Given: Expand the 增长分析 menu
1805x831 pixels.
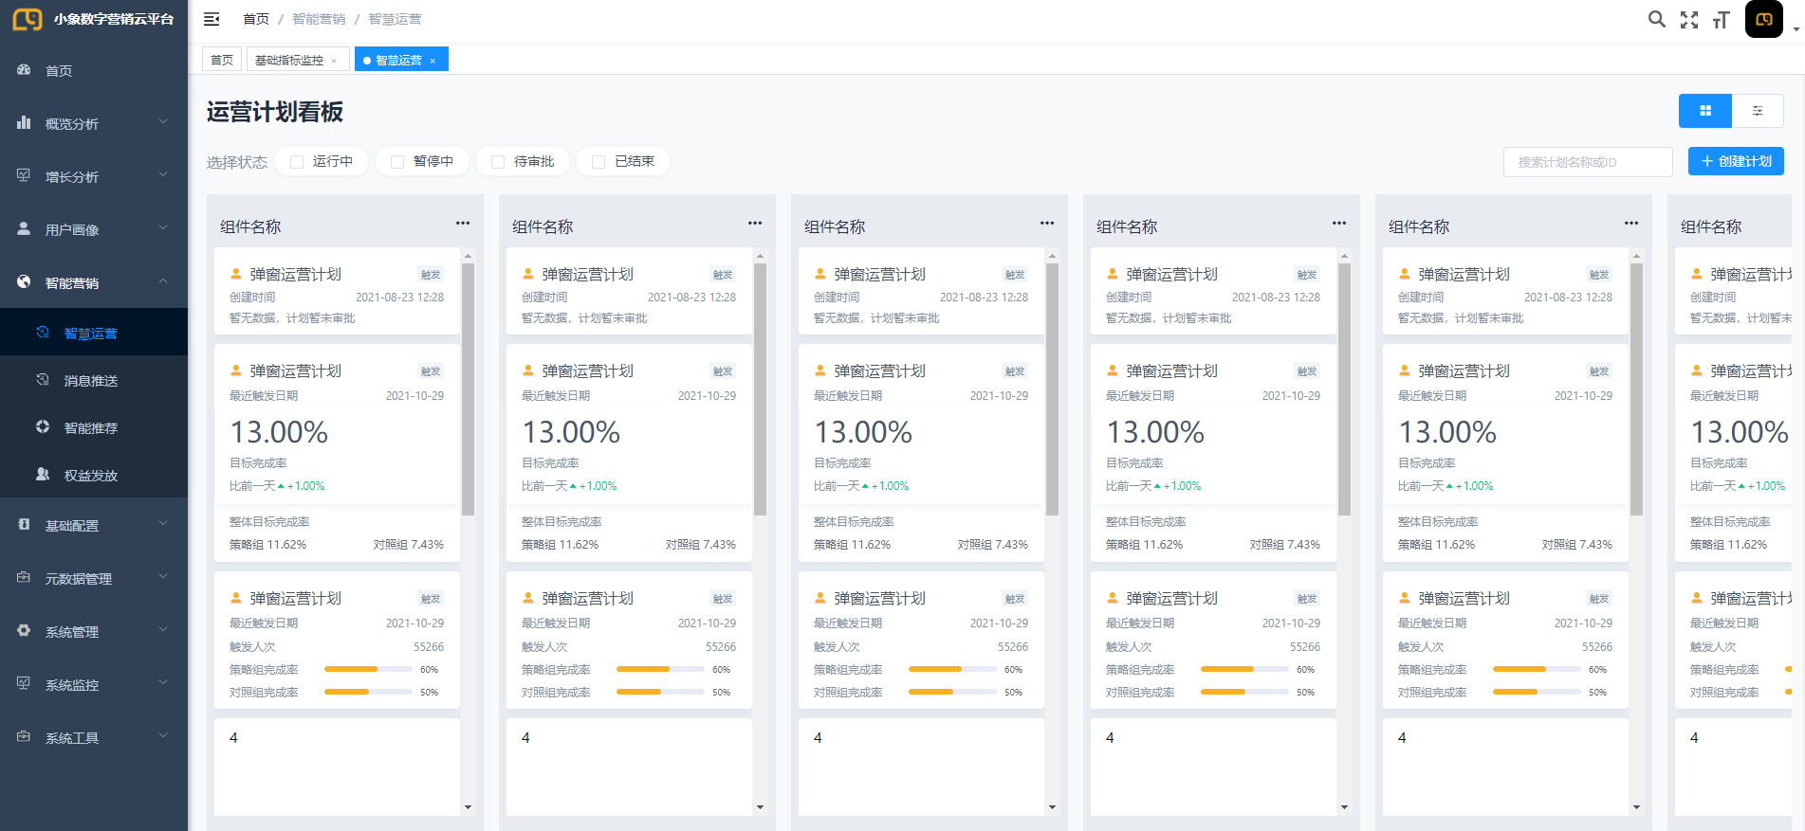Looking at the screenshot, I should pos(163,175).
